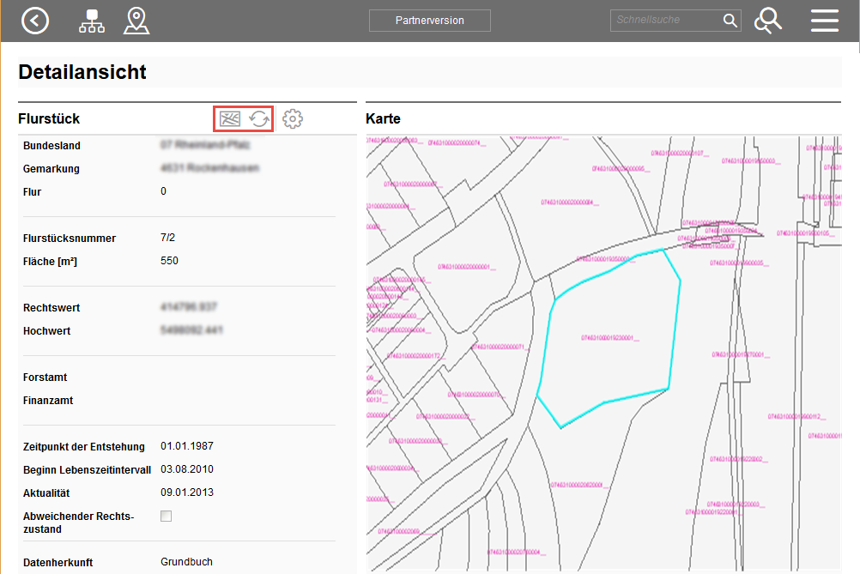This screenshot has width=860, height=574.
Task: Click the Datenherkunft value Grundbuch
Action: (186, 562)
